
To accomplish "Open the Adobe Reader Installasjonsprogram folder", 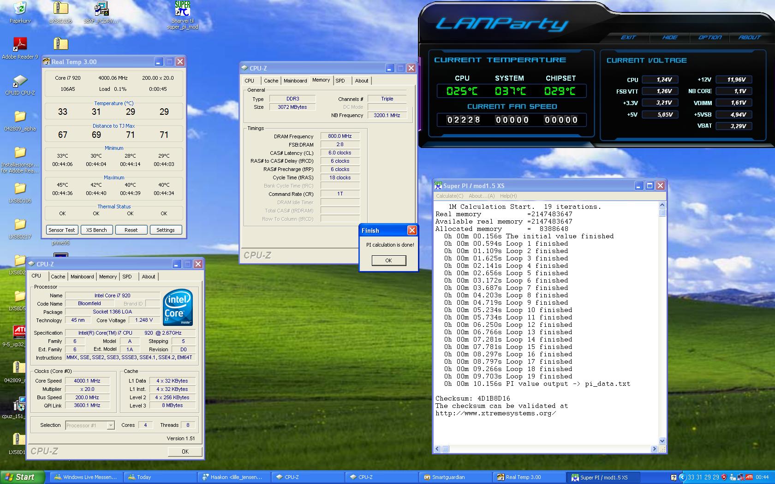I will tap(20, 152).
